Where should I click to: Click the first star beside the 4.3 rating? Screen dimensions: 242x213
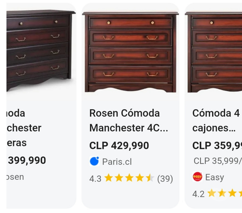coord(109,178)
